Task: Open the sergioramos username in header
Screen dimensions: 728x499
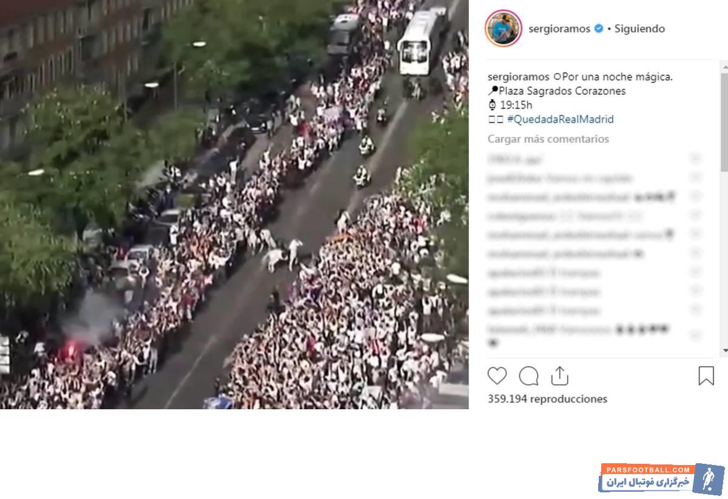Action: pyautogui.click(x=559, y=28)
